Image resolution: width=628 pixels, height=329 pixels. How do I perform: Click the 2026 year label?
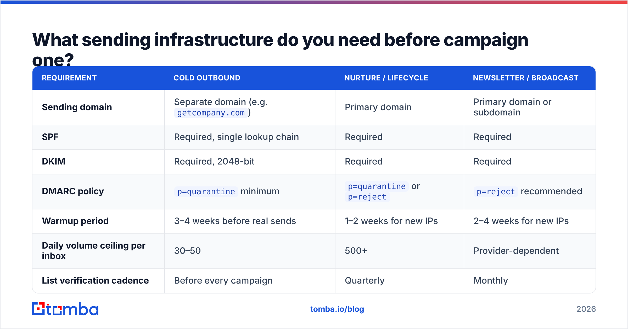pos(586,309)
